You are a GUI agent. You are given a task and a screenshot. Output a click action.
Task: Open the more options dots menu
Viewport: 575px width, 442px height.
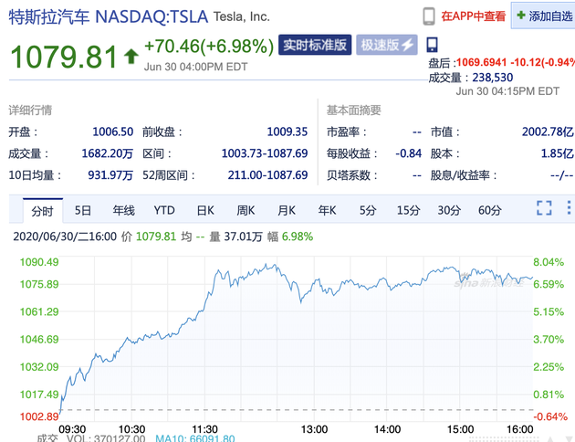(569, 207)
